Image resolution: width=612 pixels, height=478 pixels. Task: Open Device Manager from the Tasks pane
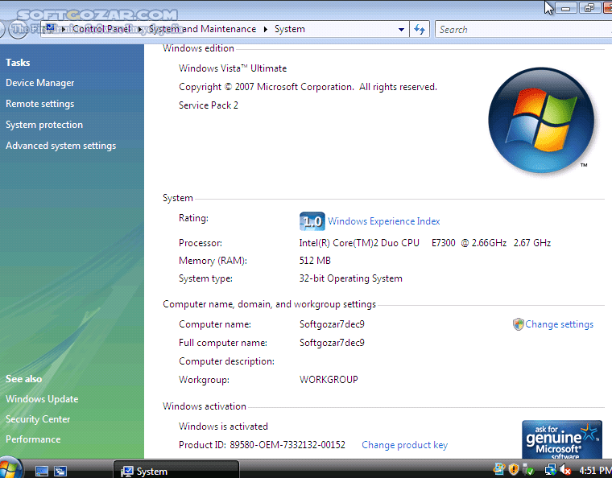pos(39,83)
